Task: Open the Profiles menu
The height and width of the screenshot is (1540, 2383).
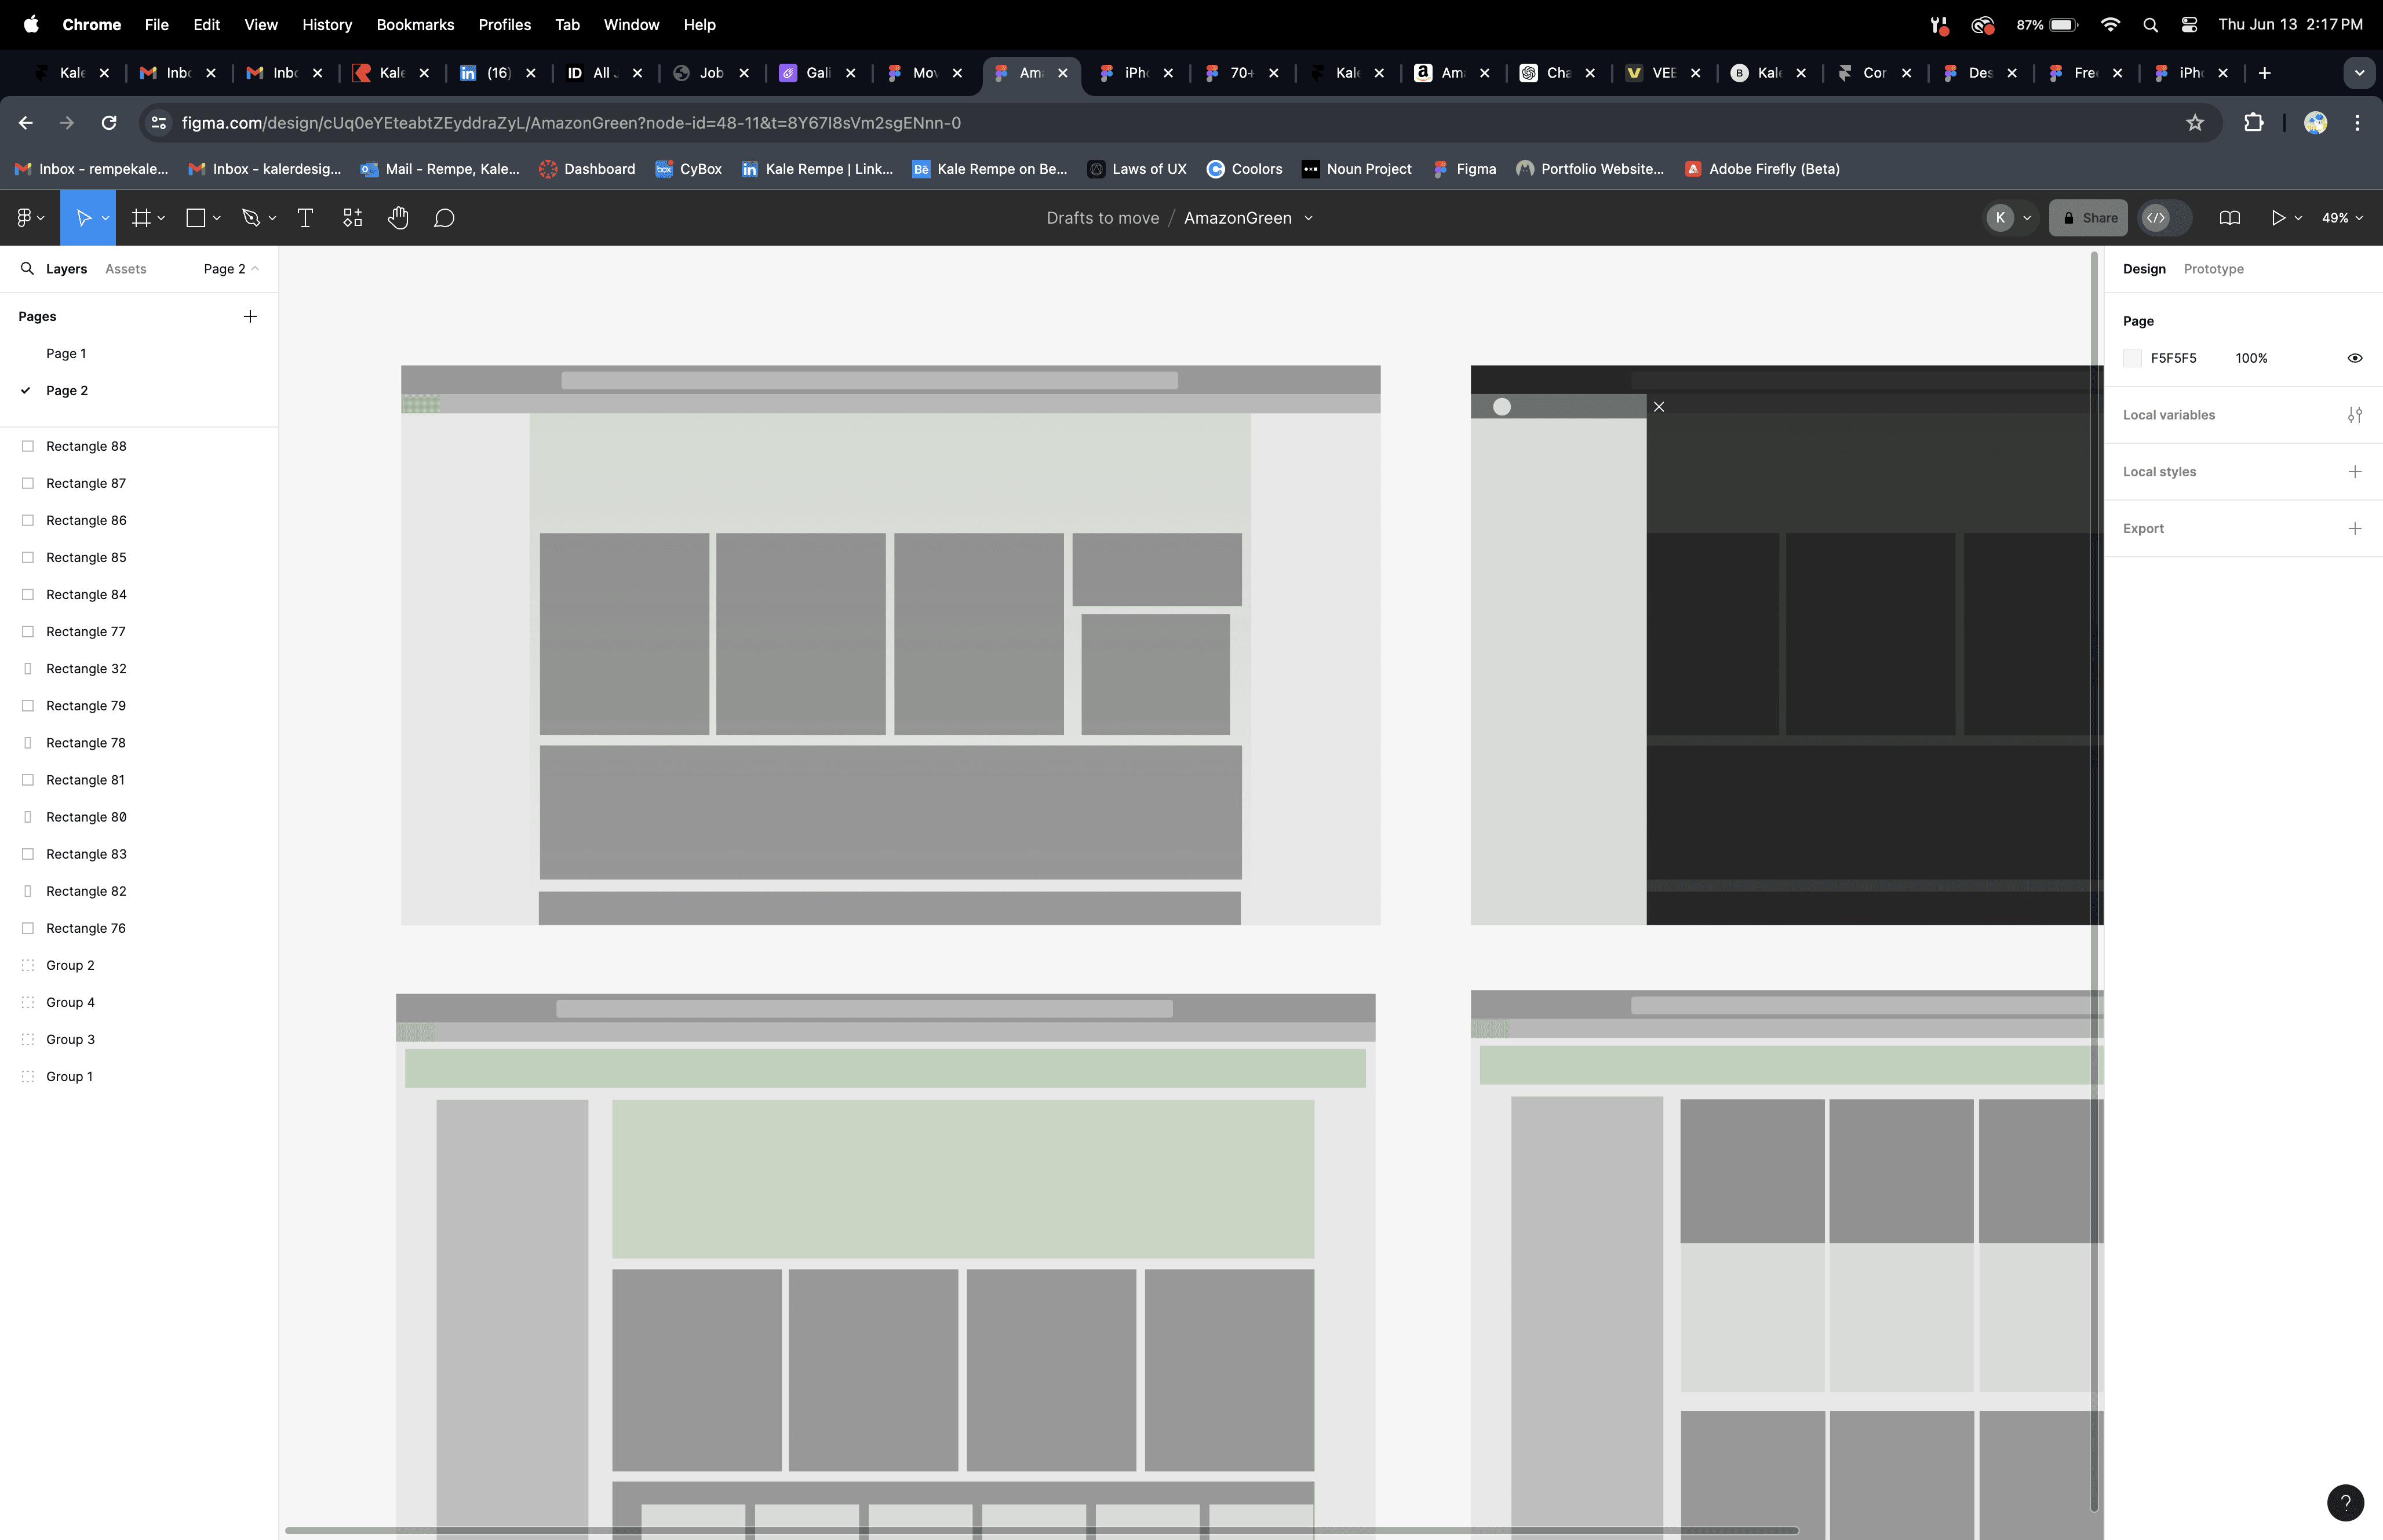Action: pyautogui.click(x=504, y=25)
